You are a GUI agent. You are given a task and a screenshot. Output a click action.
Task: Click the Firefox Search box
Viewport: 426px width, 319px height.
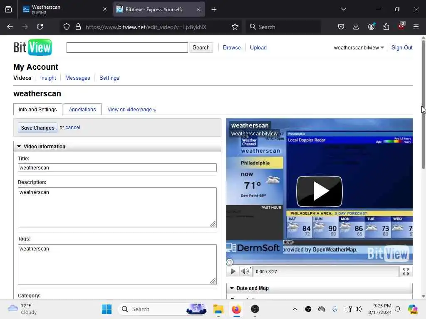pyautogui.click(x=283, y=27)
